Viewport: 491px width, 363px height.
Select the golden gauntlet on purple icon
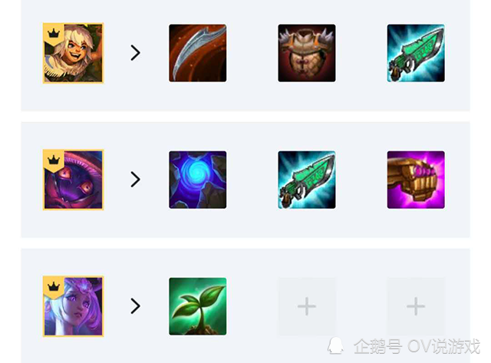point(416,180)
